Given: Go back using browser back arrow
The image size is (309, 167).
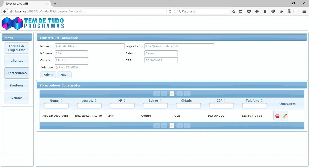Looking at the screenshot, I should point(5,11).
